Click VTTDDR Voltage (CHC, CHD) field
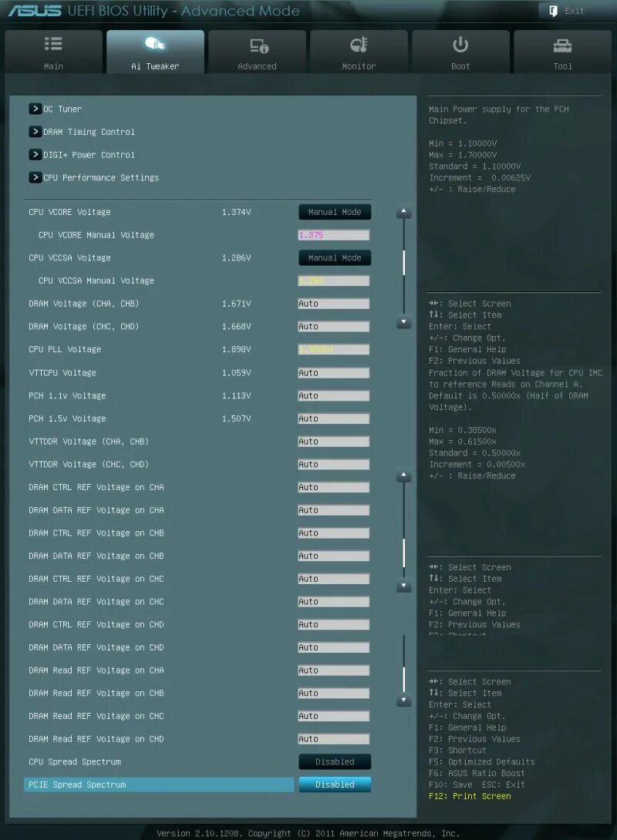Viewport: 617px width, 840px height. (x=333, y=465)
